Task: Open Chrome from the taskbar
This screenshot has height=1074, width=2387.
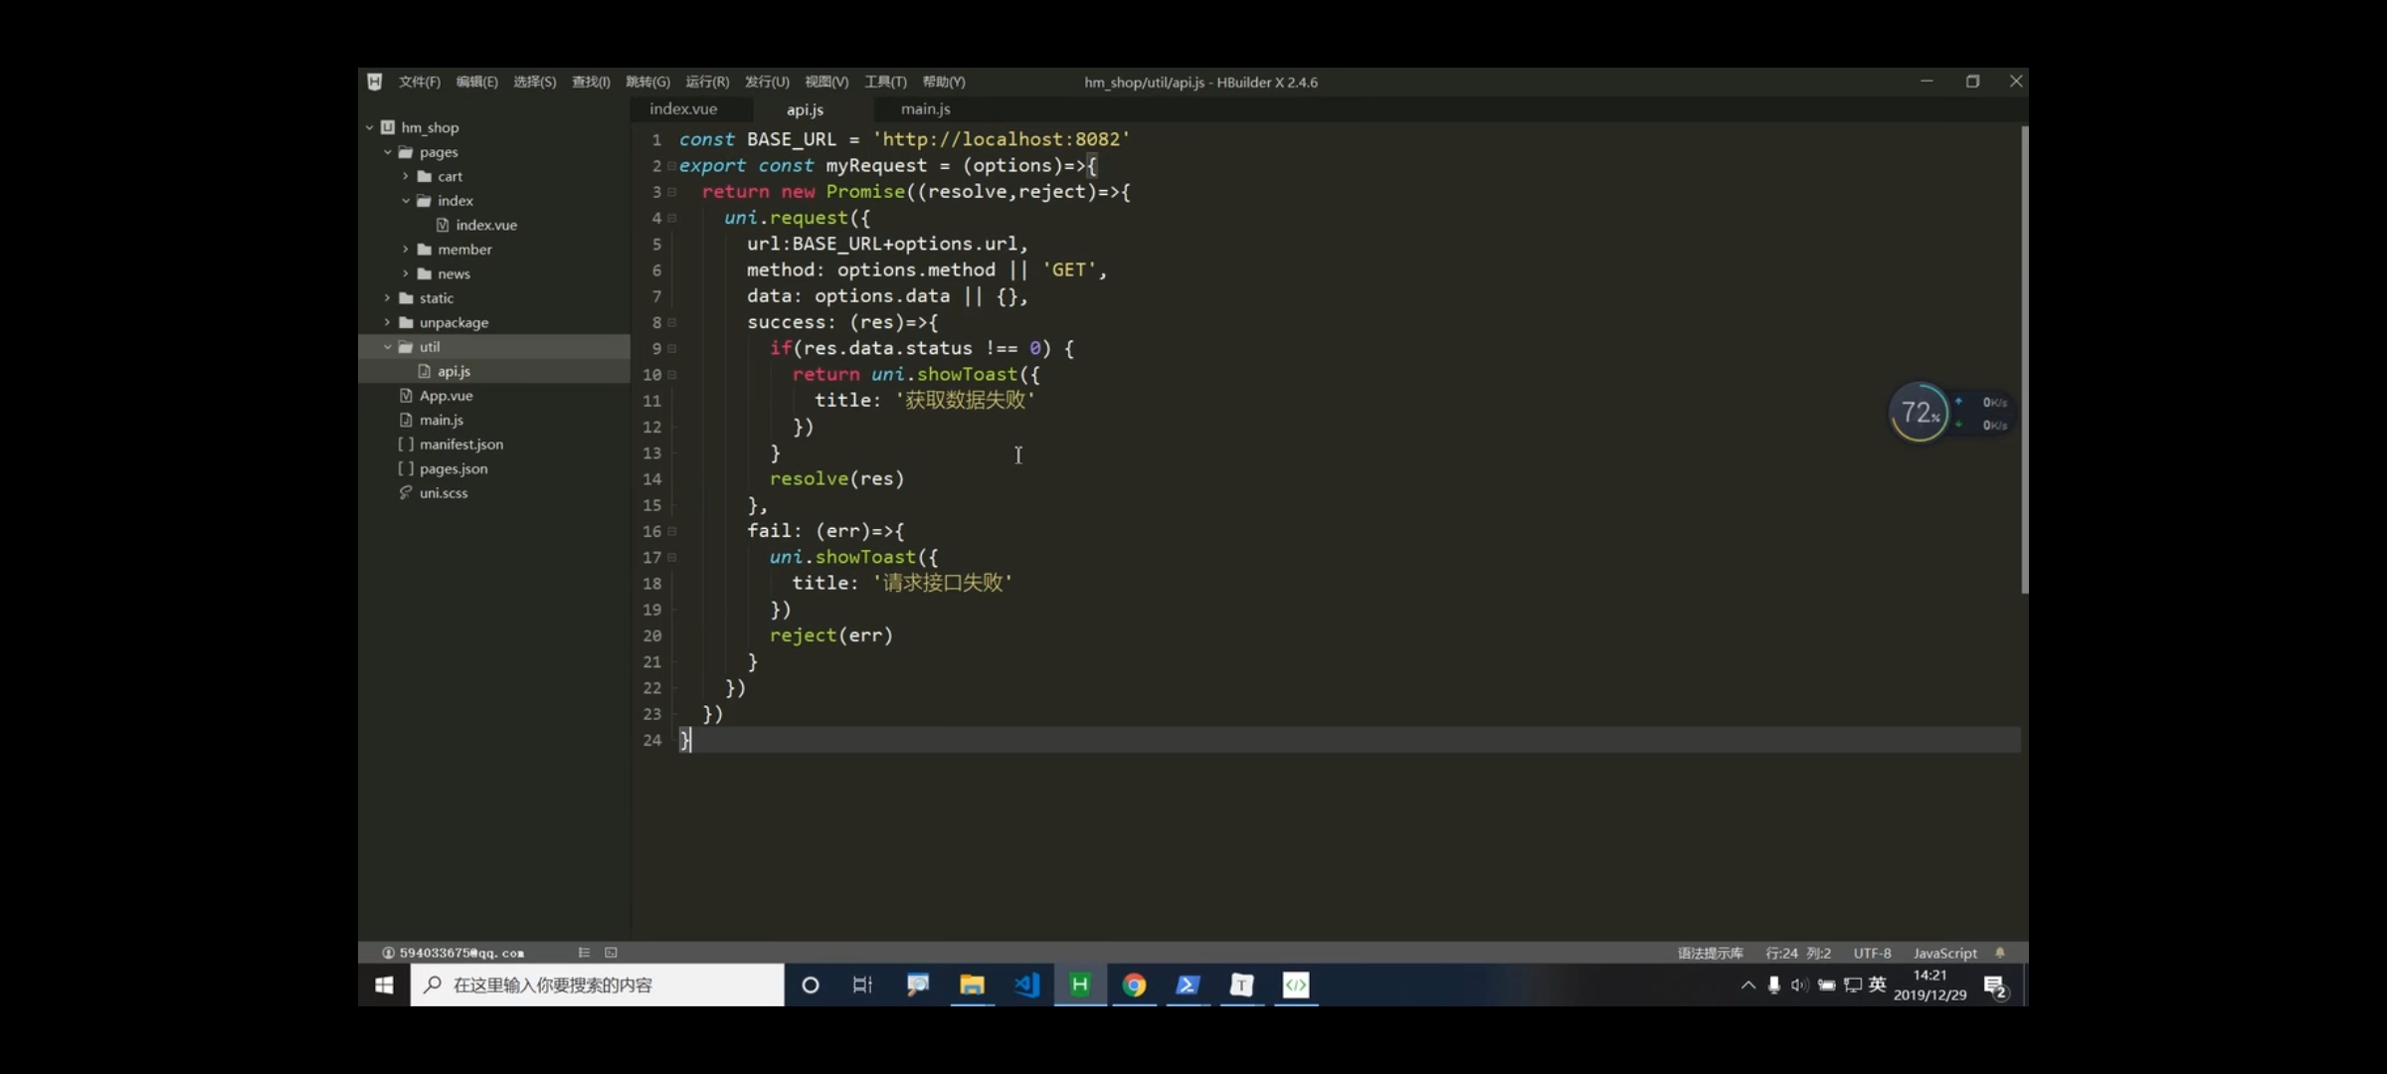Action: click(x=1134, y=984)
